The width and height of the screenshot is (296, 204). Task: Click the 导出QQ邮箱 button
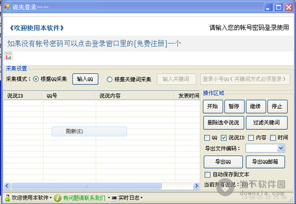(x=265, y=162)
